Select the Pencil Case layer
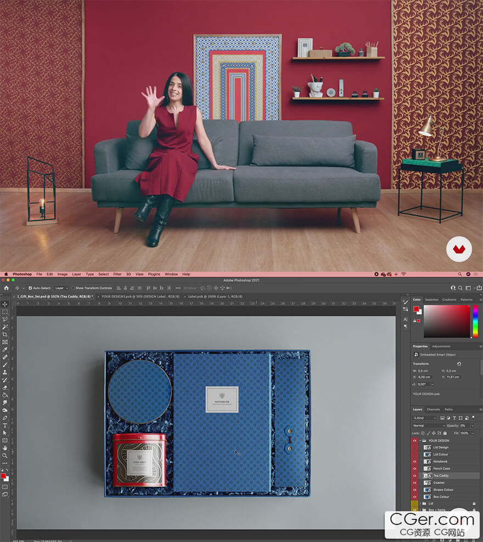Viewport: 483px width, 542px height. (441, 468)
